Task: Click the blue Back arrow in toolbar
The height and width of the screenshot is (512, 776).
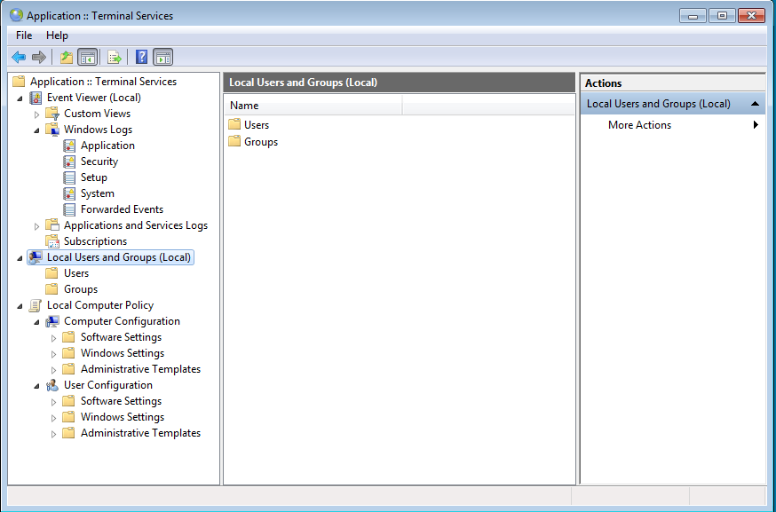Action: click(x=19, y=58)
